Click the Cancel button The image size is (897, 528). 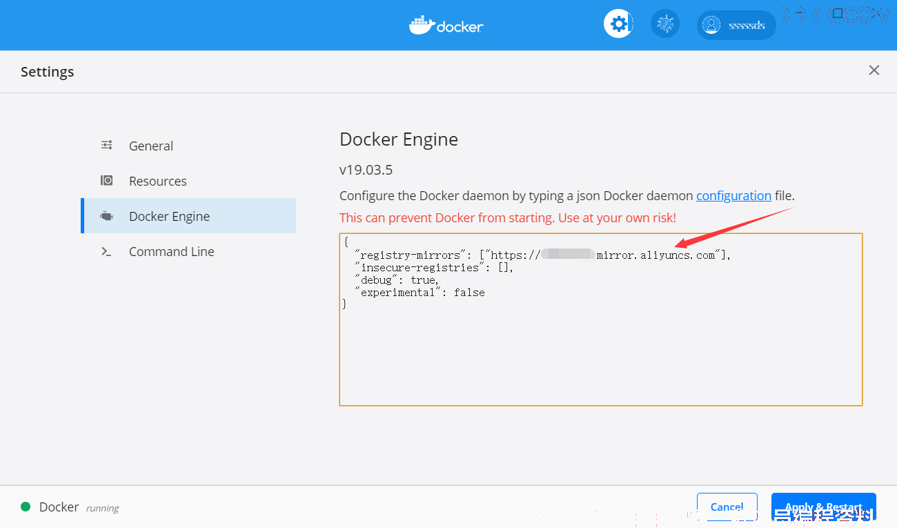(727, 507)
